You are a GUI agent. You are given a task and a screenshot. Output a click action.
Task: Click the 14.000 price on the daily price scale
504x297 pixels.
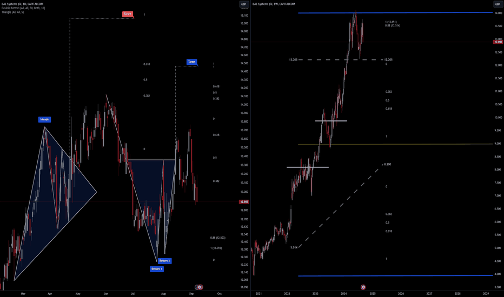point(244,105)
